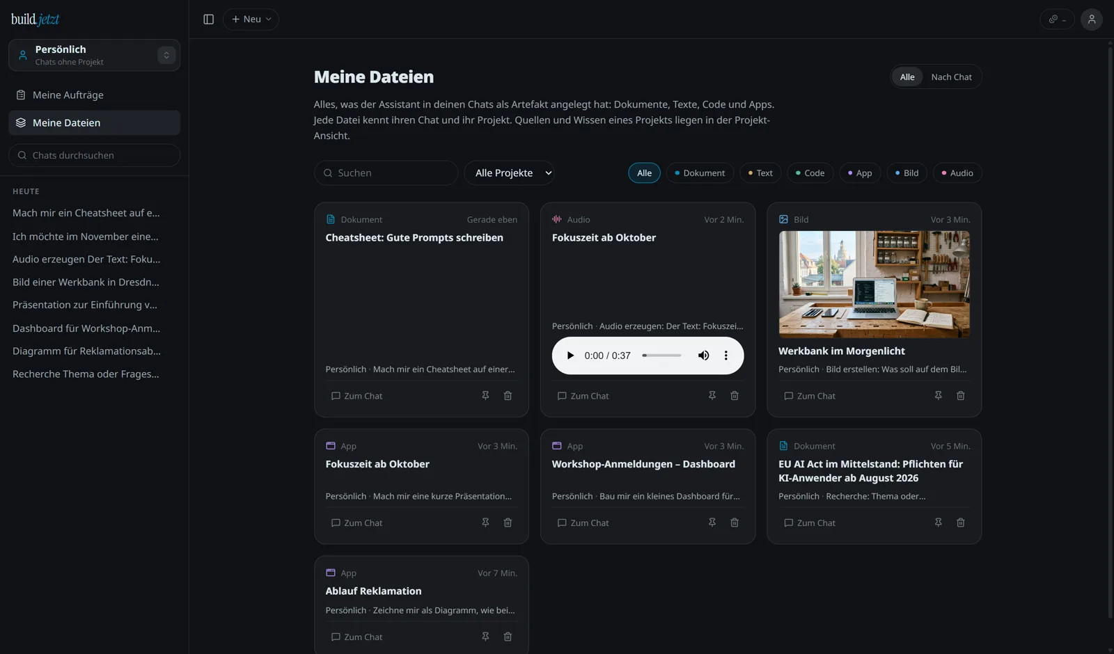The height and width of the screenshot is (654, 1114).
Task: Open the EU AI Act im Mittelstand title
Action: (870, 471)
